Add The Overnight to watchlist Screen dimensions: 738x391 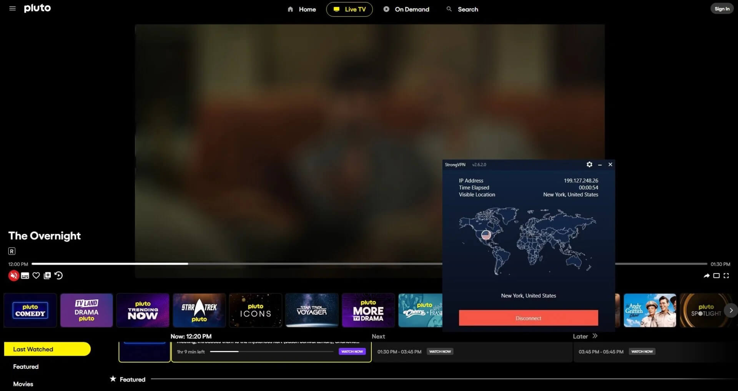coord(47,275)
